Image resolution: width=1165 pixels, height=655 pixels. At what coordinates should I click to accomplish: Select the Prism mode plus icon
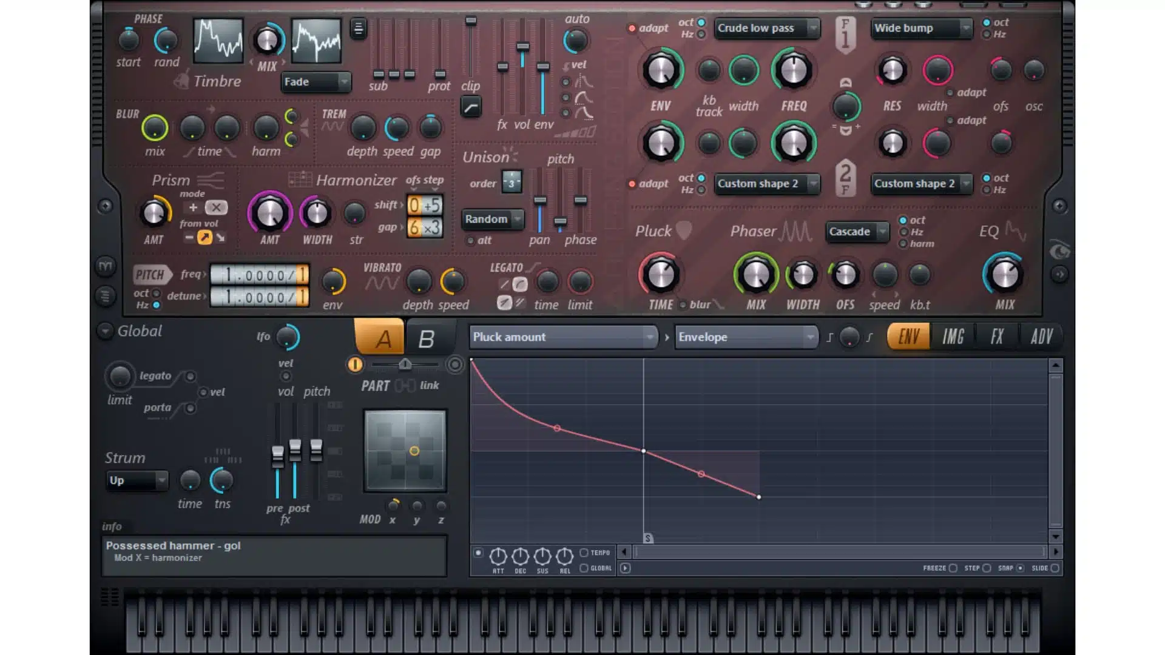[x=193, y=207]
